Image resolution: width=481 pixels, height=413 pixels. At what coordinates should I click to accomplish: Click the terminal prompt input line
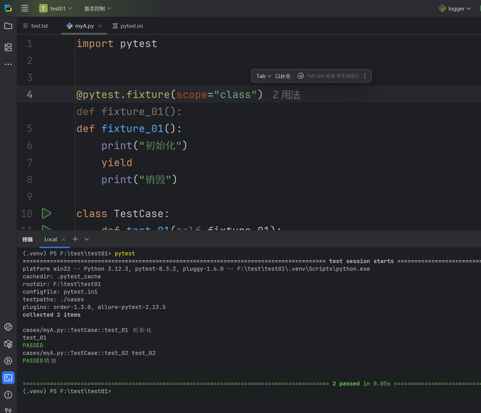(x=67, y=391)
